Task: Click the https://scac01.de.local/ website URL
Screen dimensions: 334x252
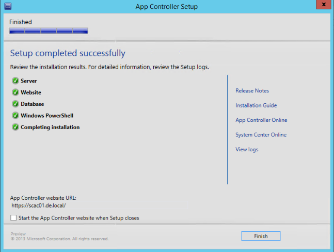Action: coord(38,206)
